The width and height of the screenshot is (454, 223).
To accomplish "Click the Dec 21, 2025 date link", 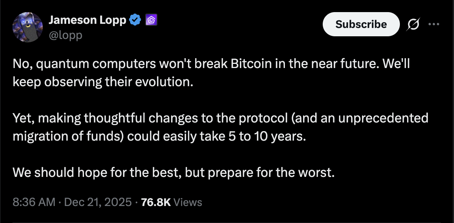I will click(x=96, y=202).
